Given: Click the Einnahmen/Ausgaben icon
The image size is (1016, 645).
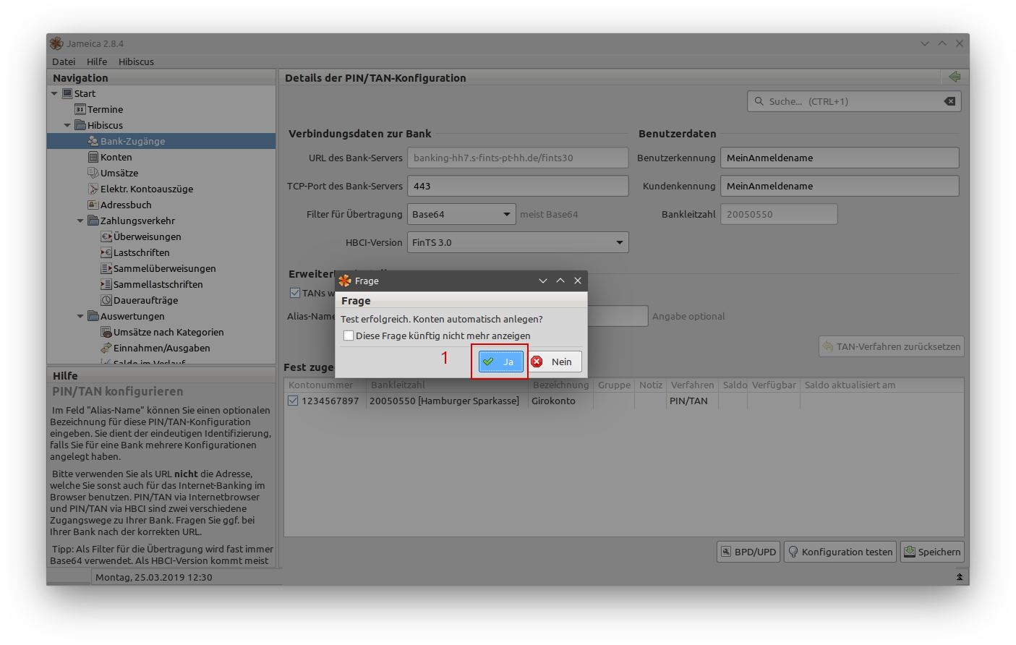Looking at the screenshot, I should click(x=106, y=348).
